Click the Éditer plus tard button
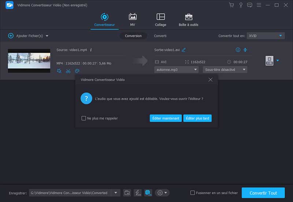Screen dimensions: 293x202 point(197,118)
